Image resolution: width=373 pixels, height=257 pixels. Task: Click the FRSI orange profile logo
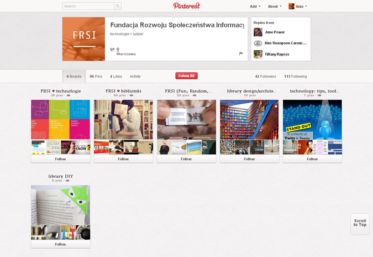(x=83, y=39)
